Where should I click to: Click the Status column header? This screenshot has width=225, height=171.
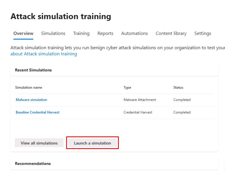click(x=178, y=88)
